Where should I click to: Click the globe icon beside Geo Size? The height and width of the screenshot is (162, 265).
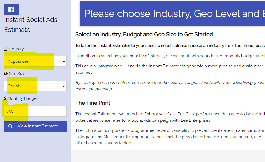(6, 73)
